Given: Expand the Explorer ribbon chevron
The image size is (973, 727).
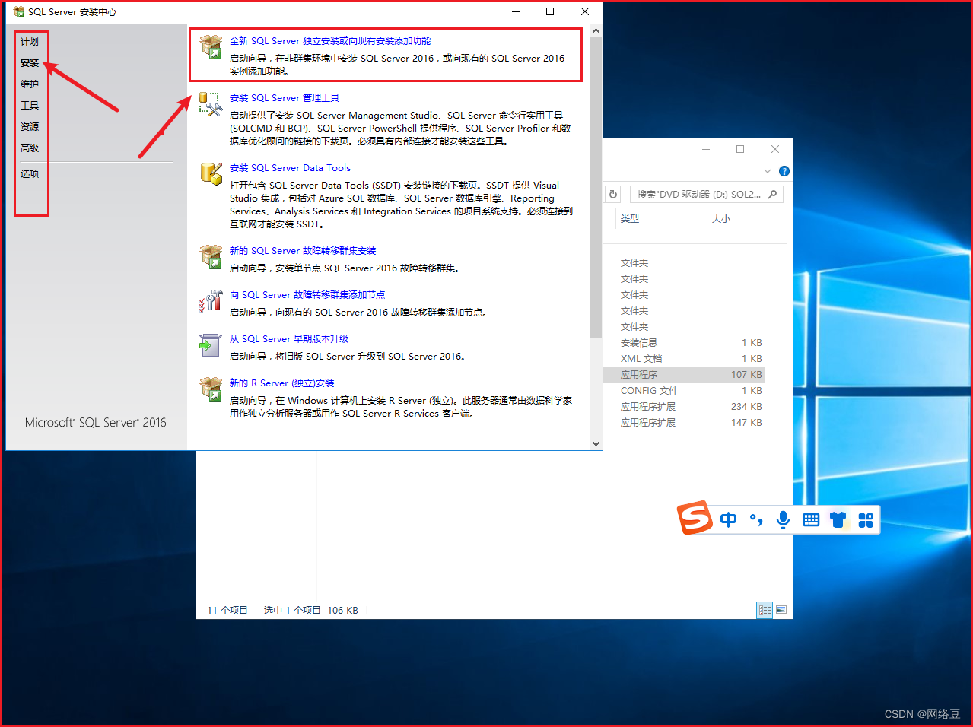Looking at the screenshot, I should coord(767,171).
